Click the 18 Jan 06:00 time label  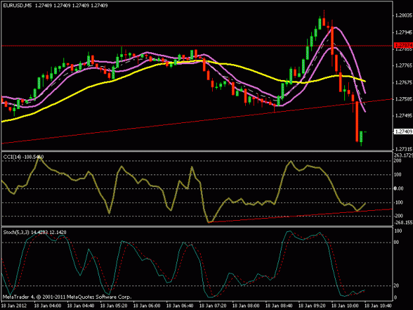click(147, 306)
